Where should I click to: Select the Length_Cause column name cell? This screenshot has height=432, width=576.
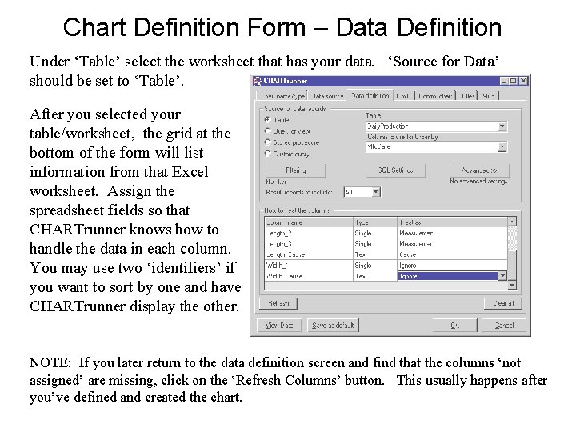(x=309, y=254)
